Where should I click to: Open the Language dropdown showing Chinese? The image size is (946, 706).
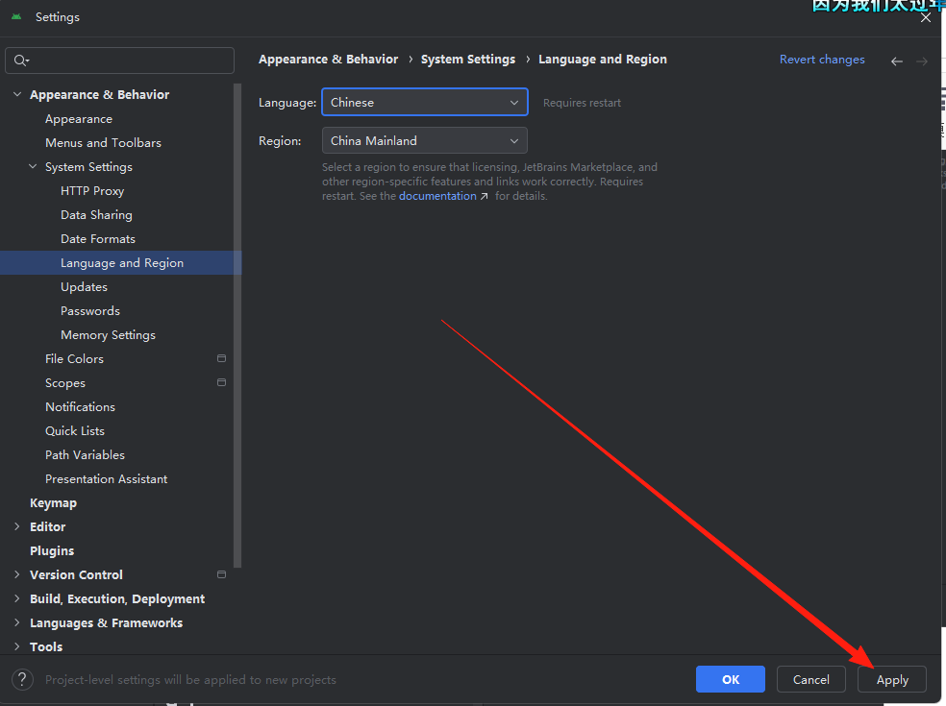coord(425,102)
